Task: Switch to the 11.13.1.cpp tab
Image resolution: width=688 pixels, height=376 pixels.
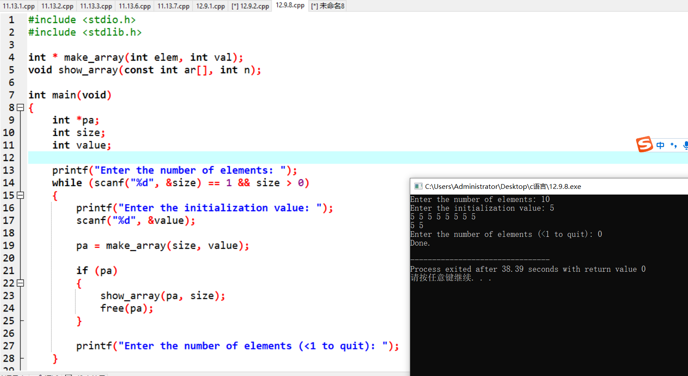Action: point(19,6)
